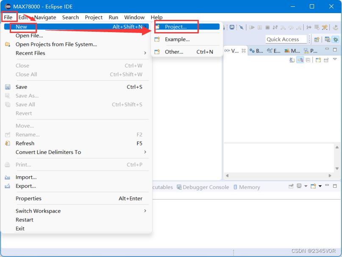Open the Navigate menu
Image resolution: width=342 pixels, height=257 pixels.
pyautogui.click(x=45, y=17)
